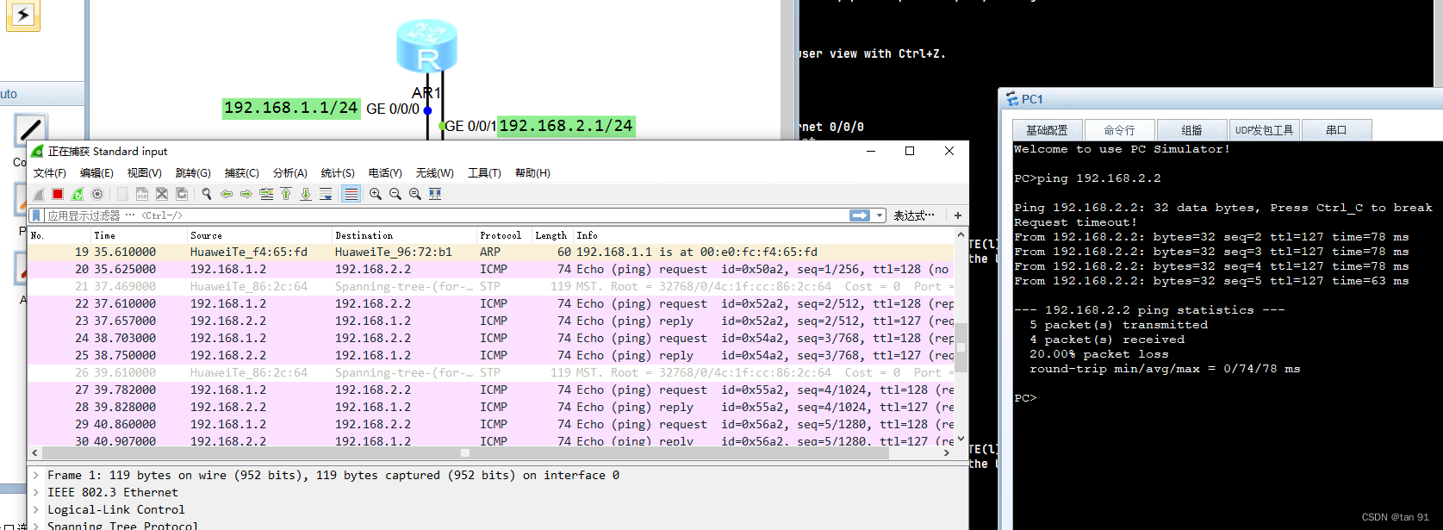The image size is (1443, 530).
Task: Click the open capture file icon
Action: click(x=122, y=194)
